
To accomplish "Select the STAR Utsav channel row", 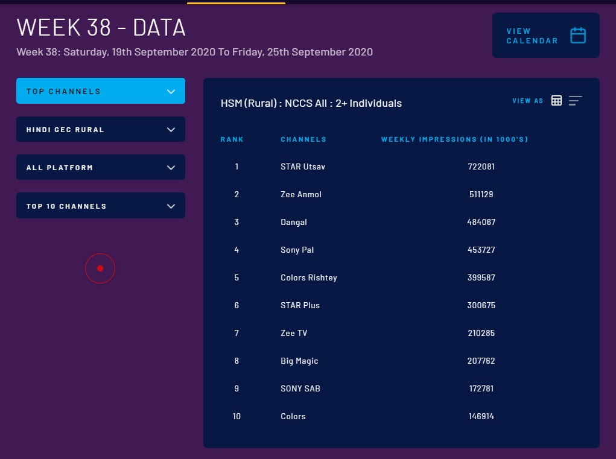I will coord(303,166).
